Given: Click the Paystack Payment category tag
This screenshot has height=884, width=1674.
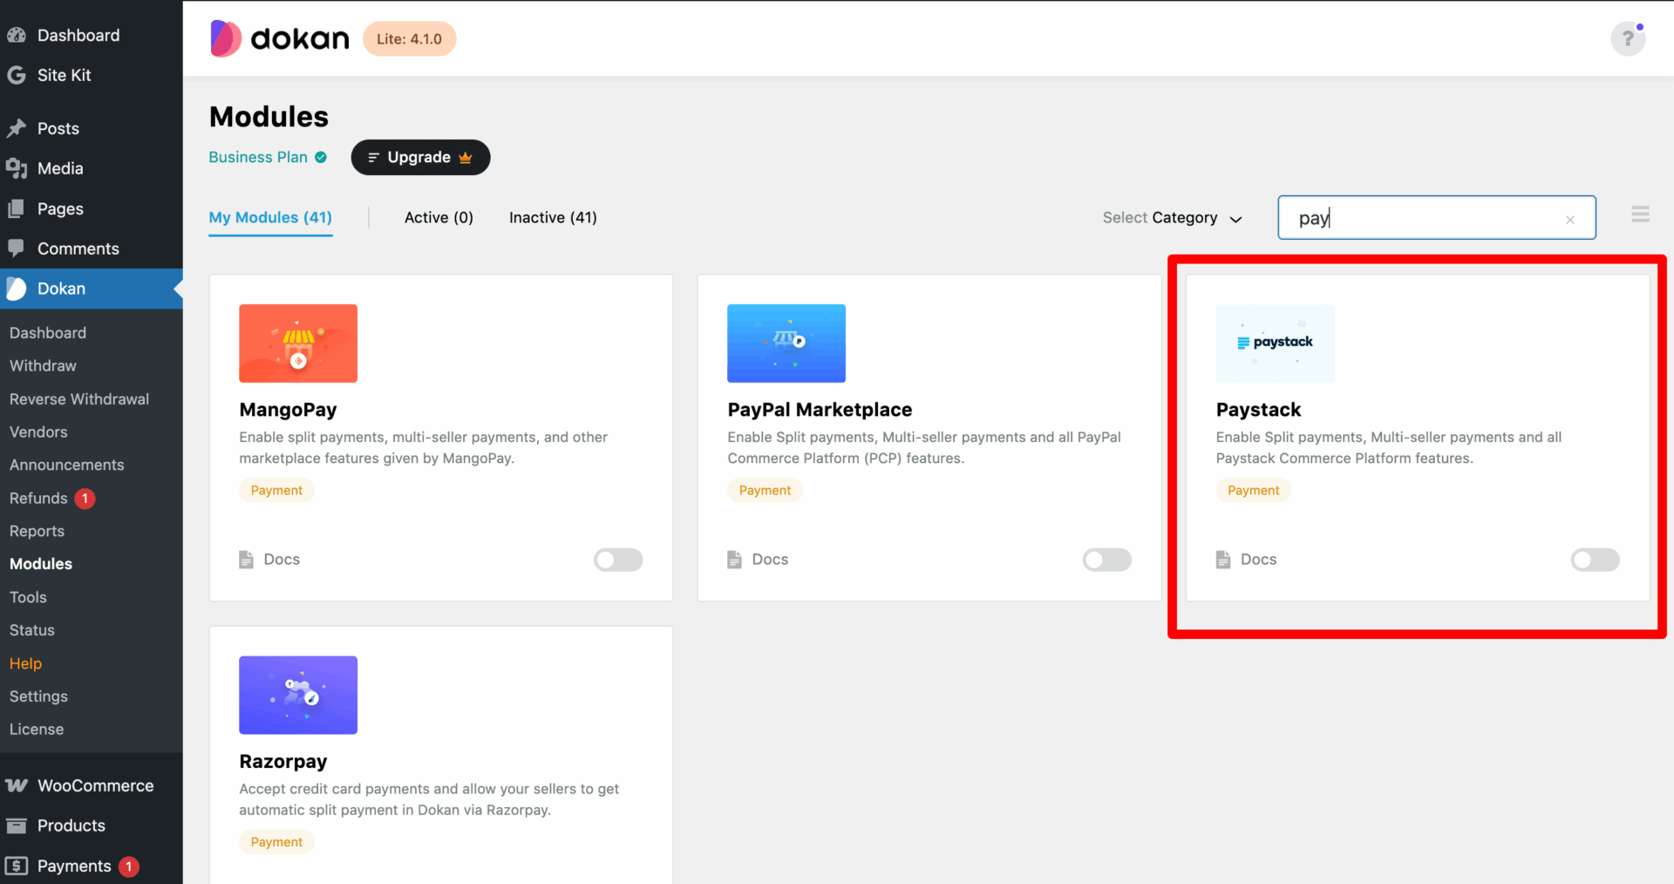Looking at the screenshot, I should coord(1253,490).
